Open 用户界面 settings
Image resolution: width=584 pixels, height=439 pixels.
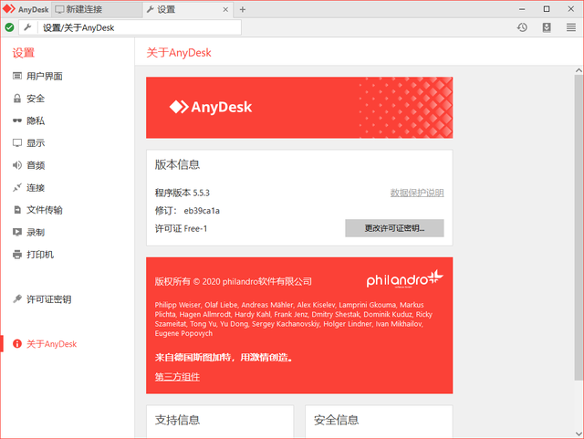click(x=45, y=77)
